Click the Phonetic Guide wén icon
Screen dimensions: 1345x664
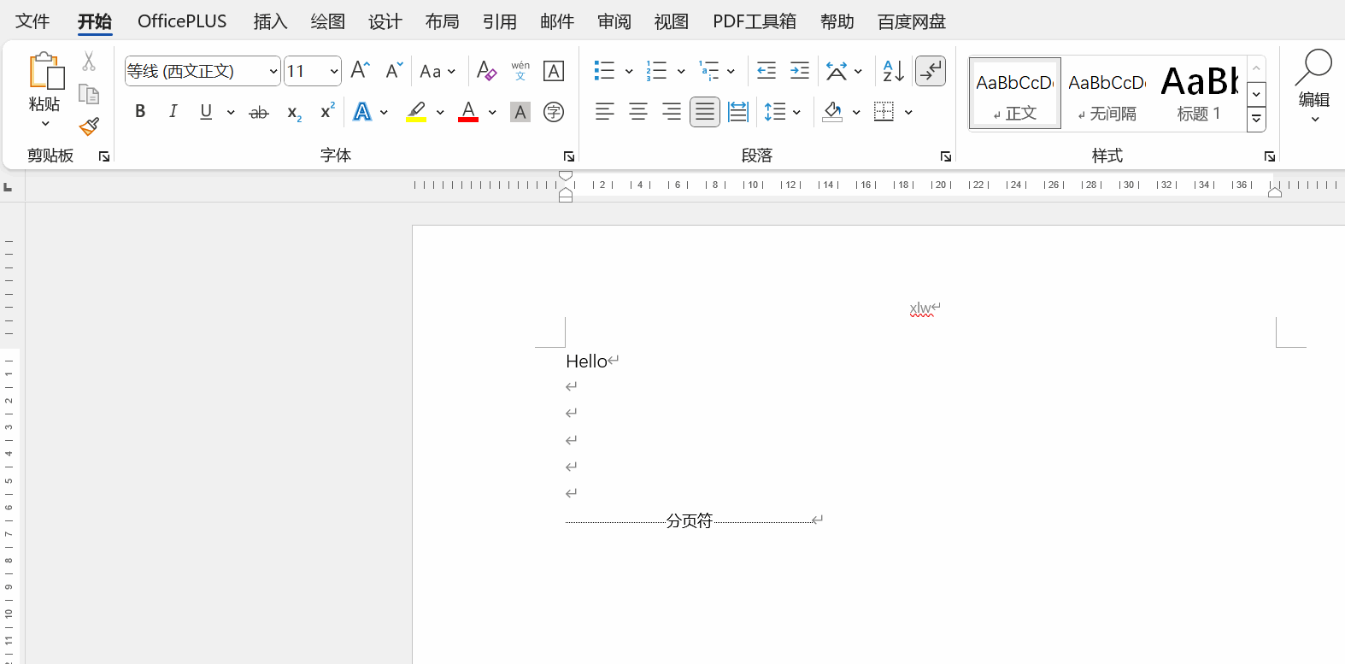coord(520,71)
